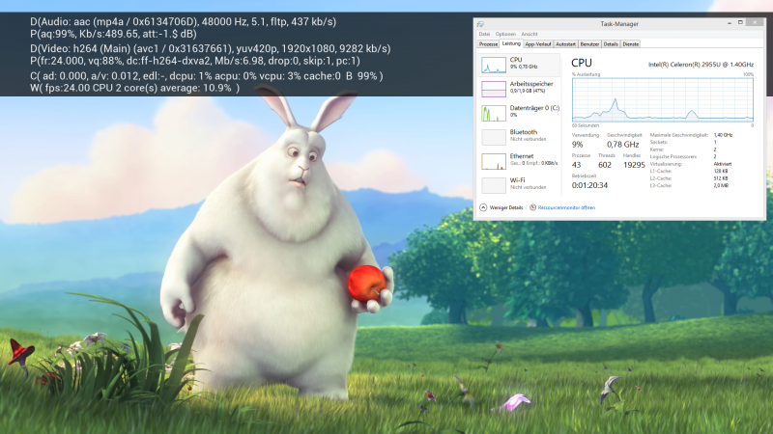
Task: Click the 9% Verwendung value
Action: tap(577, 144)
